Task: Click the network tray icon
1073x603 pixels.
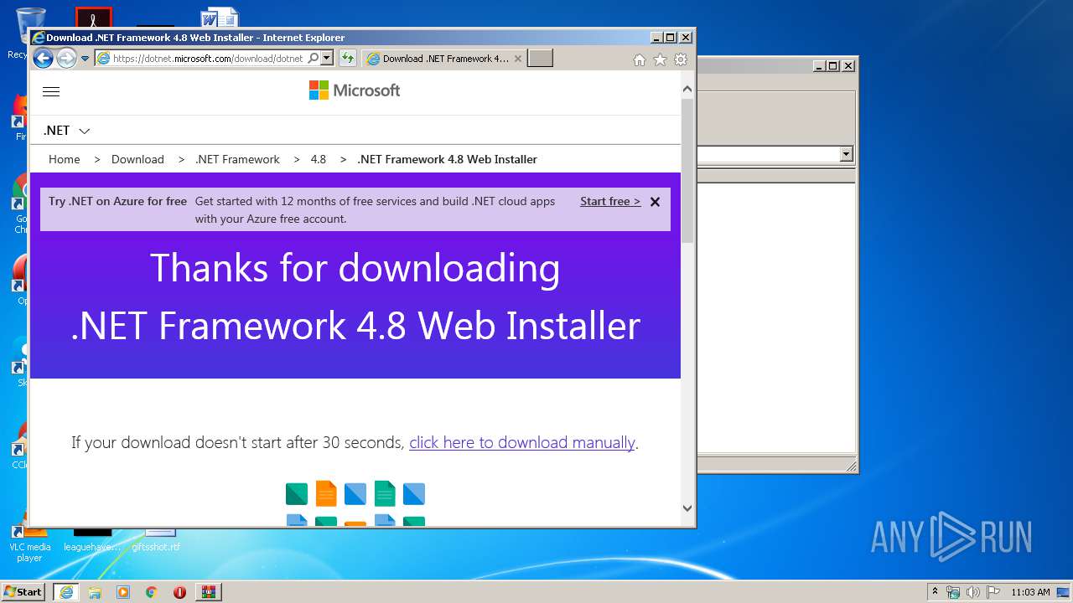Action: pos(953,592)
